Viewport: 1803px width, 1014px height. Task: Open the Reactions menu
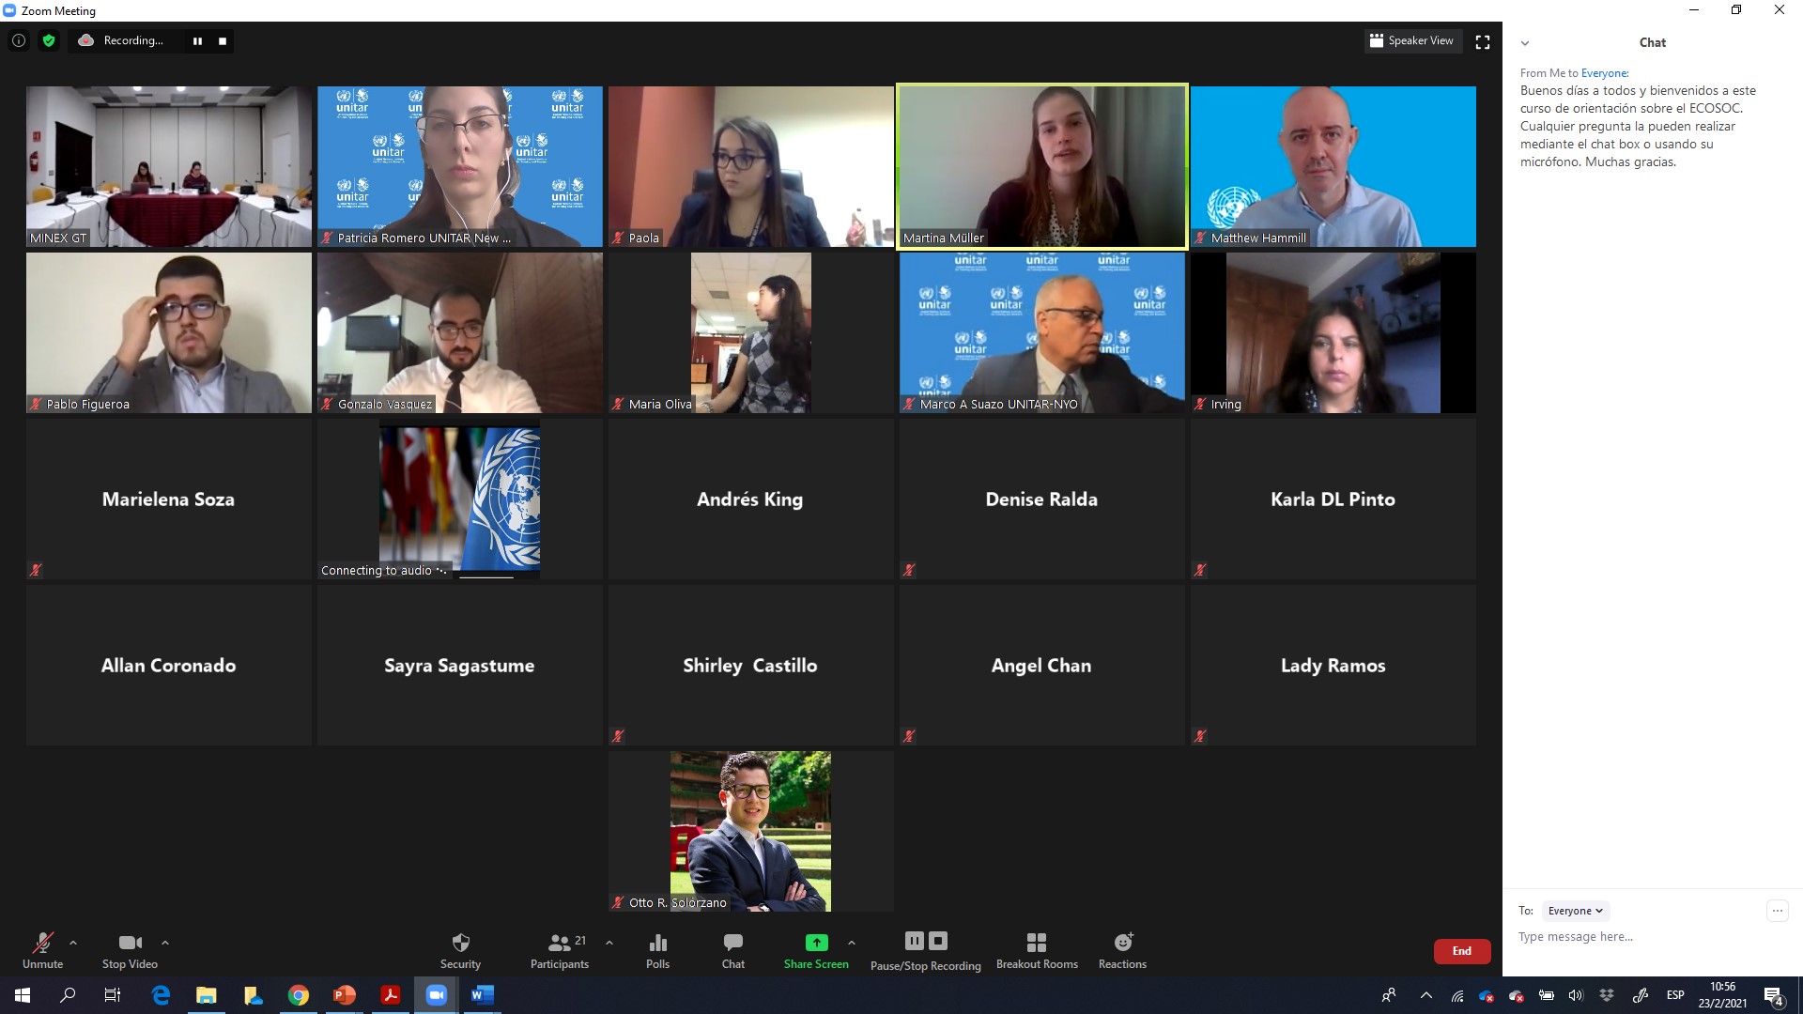click(x=1122, y=943)
